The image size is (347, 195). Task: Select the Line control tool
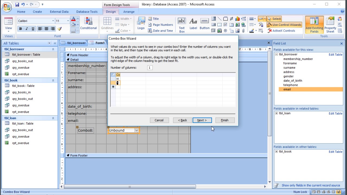(x=220, y=19)
